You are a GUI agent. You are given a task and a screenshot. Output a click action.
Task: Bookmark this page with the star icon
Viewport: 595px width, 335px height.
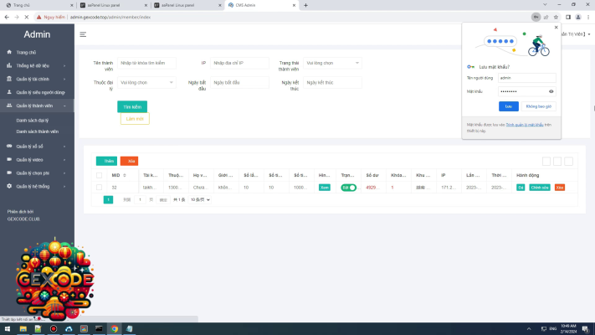(x=556, y=17)
